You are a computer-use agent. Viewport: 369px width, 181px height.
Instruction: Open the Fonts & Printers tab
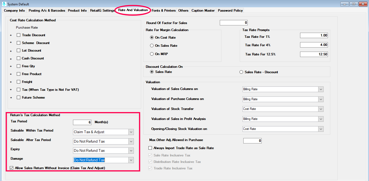coord(164,11)
